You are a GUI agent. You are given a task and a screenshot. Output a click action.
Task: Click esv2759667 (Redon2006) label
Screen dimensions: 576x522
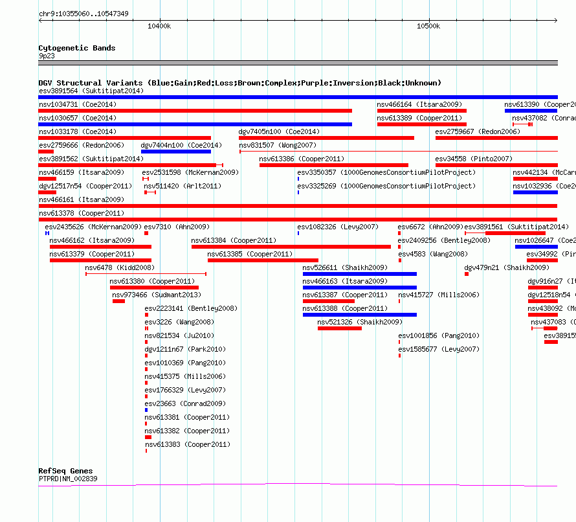click(x=478, y=131)
